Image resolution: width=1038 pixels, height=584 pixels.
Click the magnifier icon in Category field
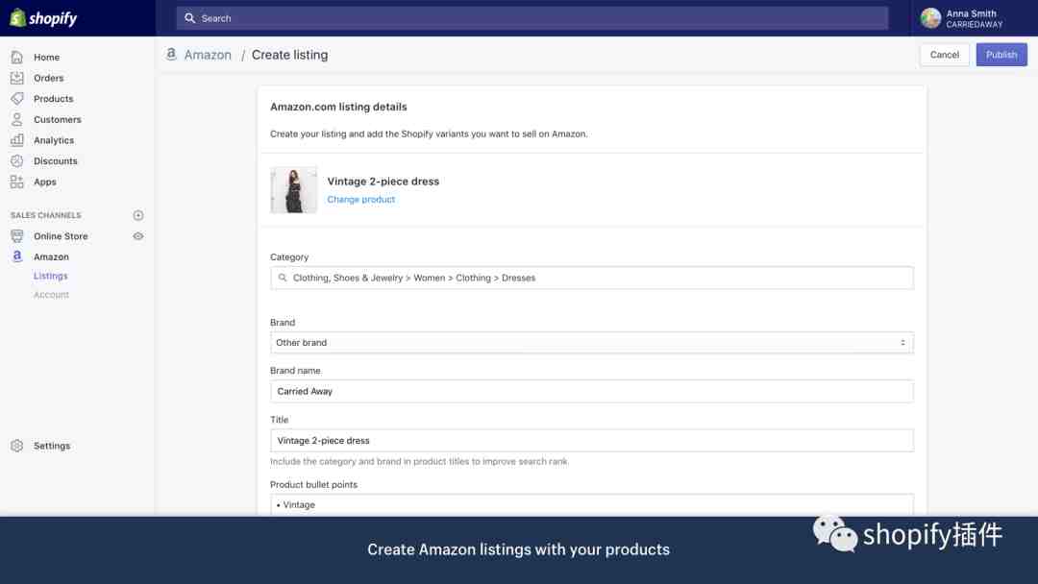[x=283, y=278]
